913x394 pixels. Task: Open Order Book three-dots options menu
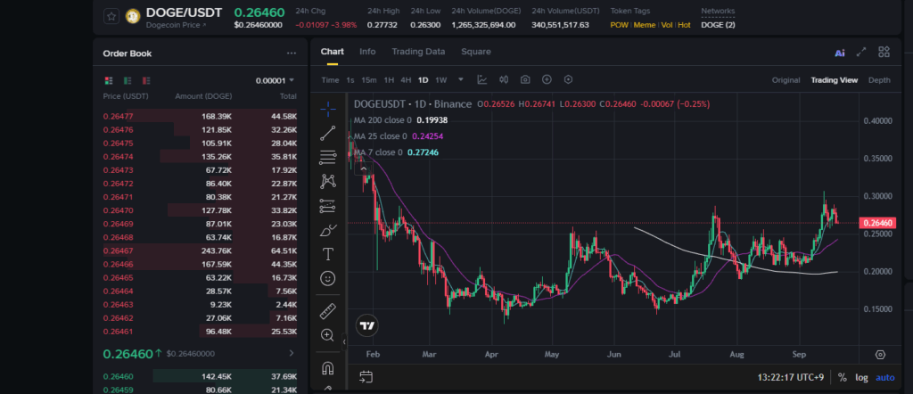(x=292, y=53)
